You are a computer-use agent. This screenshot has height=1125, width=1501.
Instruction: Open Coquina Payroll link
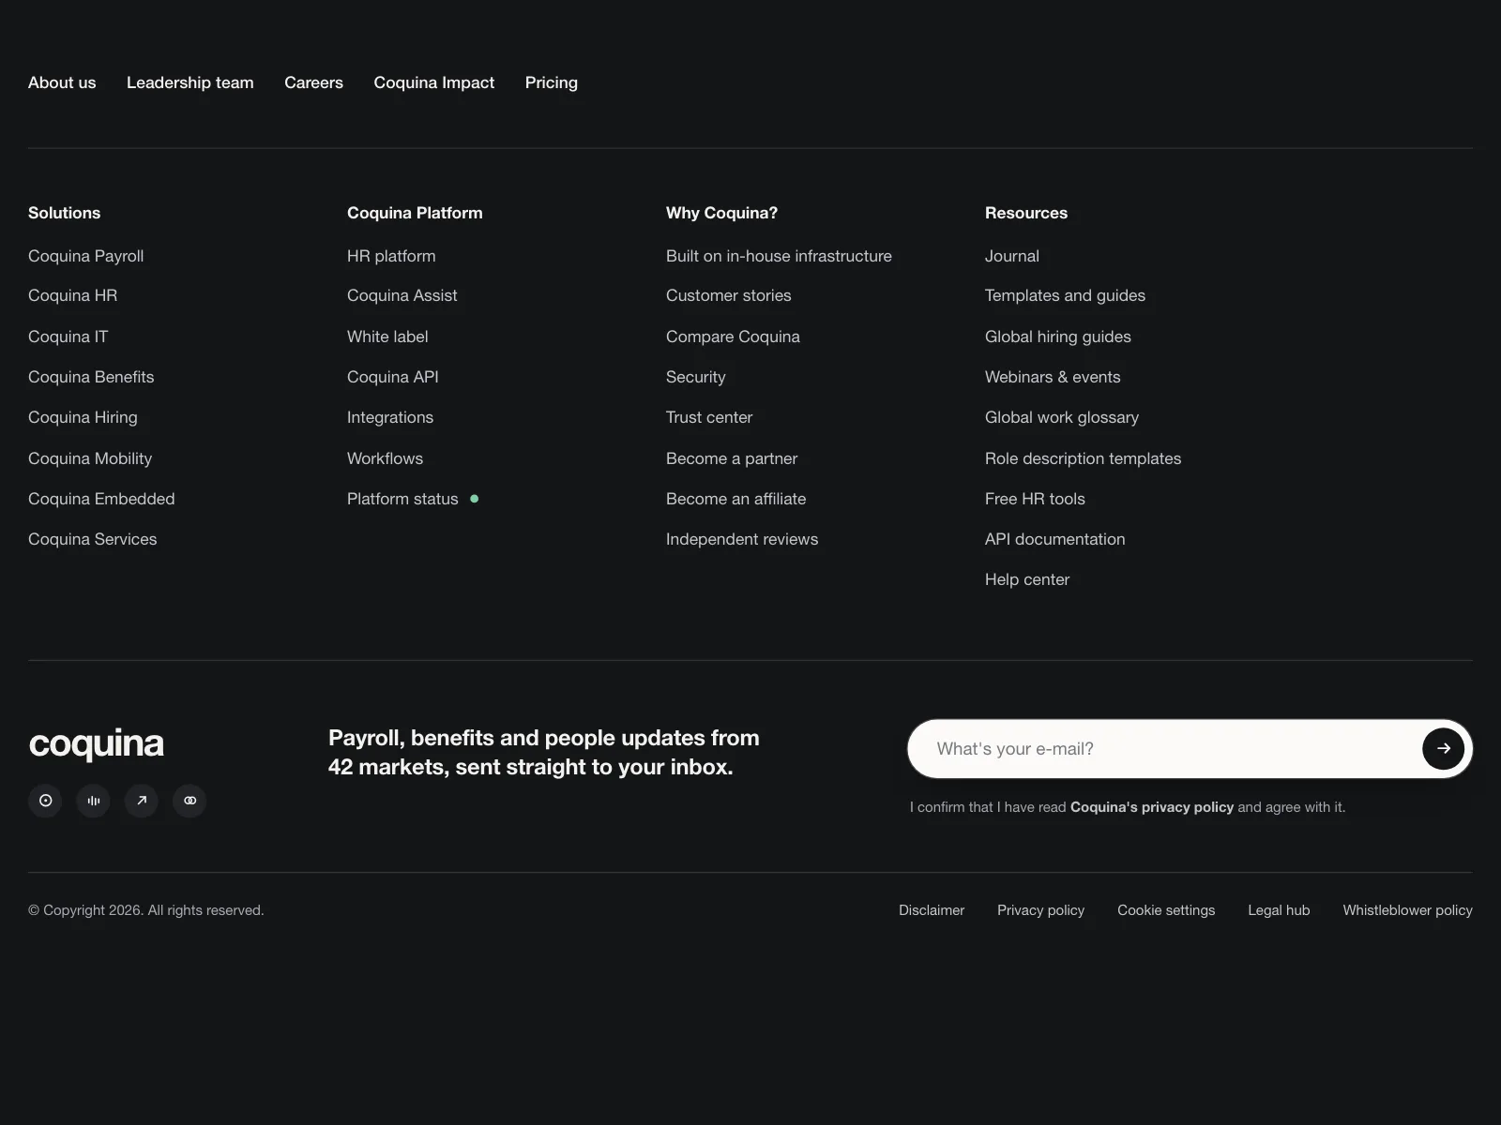[86, 256]
